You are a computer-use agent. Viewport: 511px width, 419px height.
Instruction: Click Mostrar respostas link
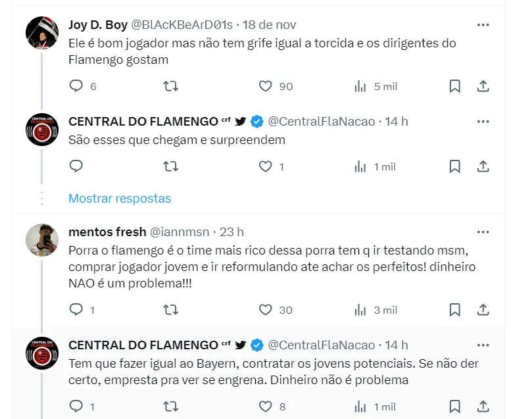click(120, 198)
